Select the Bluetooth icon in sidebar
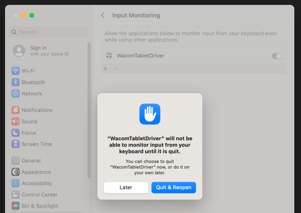The height and width of the screenshot is (213, 301). click(x=15, y=82)
